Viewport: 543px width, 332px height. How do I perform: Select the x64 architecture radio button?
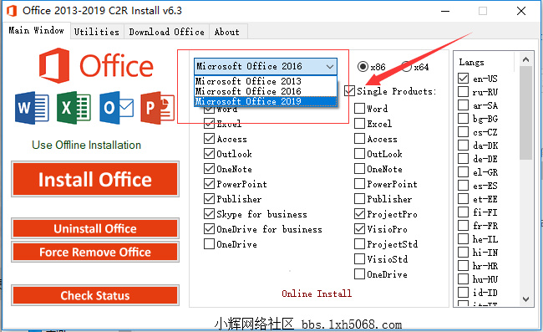click(x=407, y=66)
